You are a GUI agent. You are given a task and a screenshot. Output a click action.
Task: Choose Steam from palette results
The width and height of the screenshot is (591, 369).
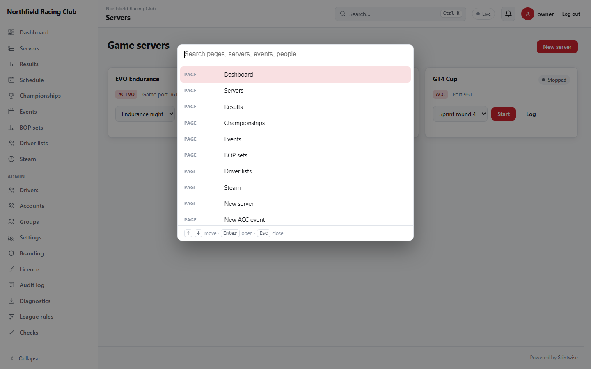click(295, 188)
